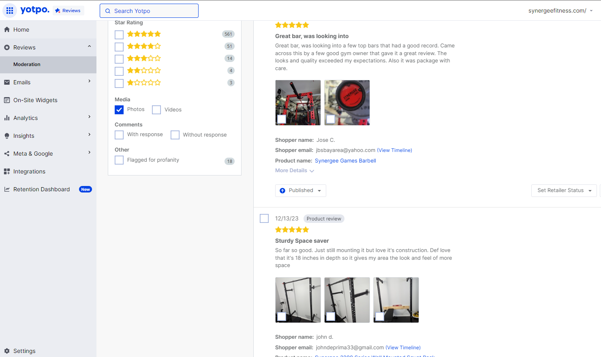This screenshot has width=601, height=357.
Task: Uncheck the Photos media filter
Action: tap(119, 110)
